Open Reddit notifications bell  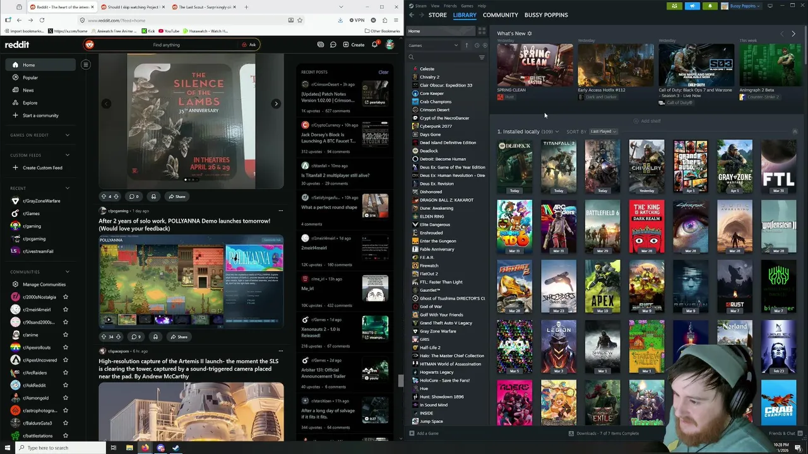coord(375,45)
